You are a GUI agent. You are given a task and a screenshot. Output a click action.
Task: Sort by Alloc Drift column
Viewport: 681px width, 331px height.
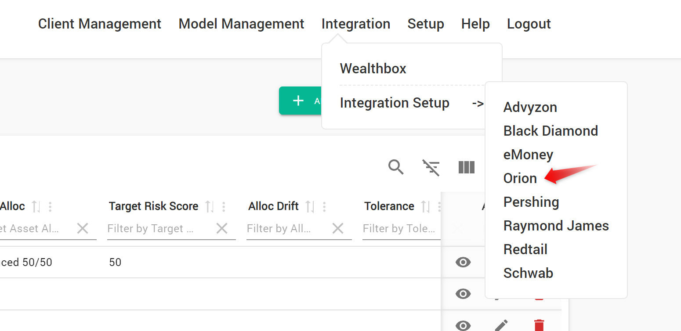tap(310, 206)
